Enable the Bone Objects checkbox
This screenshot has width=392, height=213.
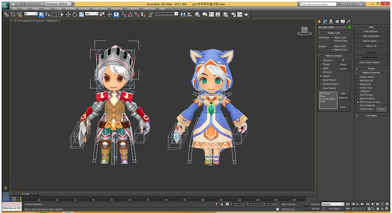[320, 88]
